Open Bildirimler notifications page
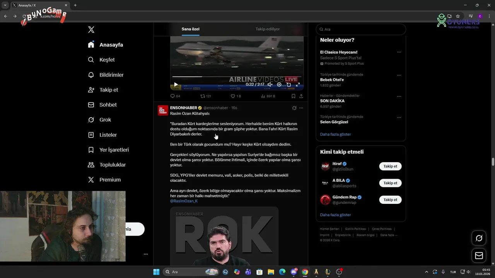This screenshot has width=495, height=278. 106,75
